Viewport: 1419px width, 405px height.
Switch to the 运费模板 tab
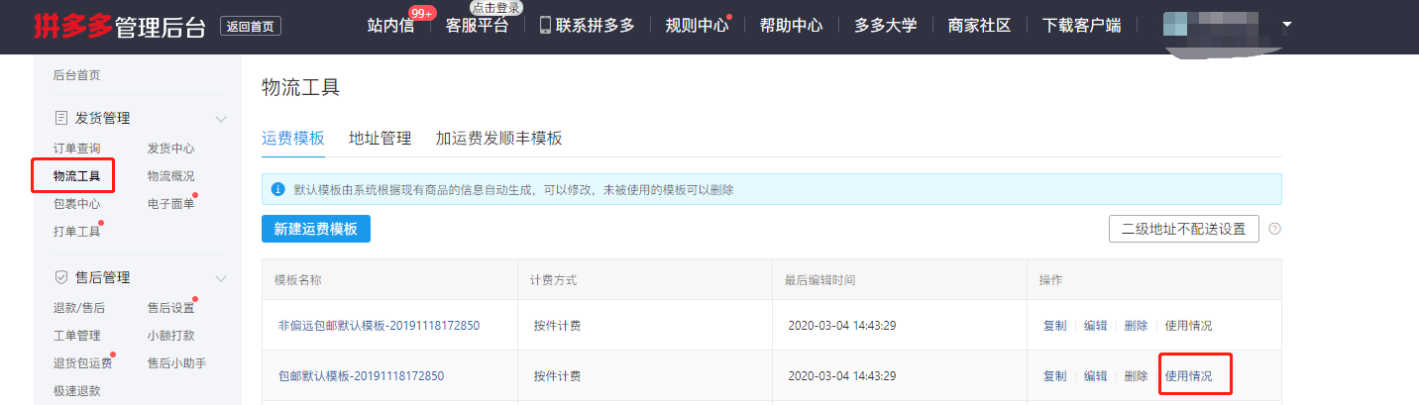click(292, 138)
